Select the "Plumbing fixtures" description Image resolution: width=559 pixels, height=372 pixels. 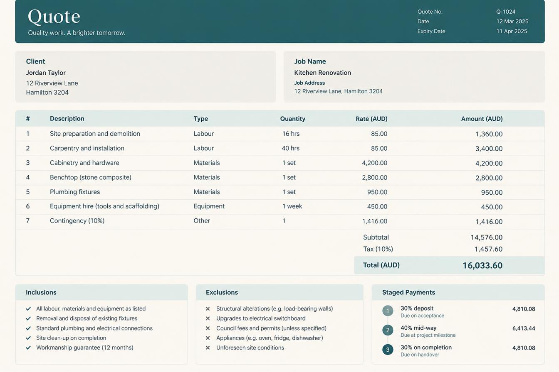[x=75, y=192]
